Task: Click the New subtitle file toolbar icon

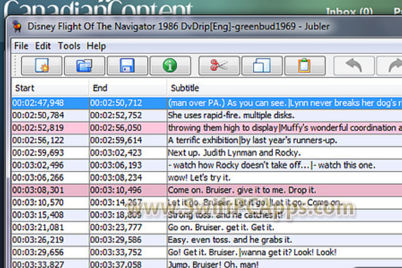Action: click(x=41, y=66)
